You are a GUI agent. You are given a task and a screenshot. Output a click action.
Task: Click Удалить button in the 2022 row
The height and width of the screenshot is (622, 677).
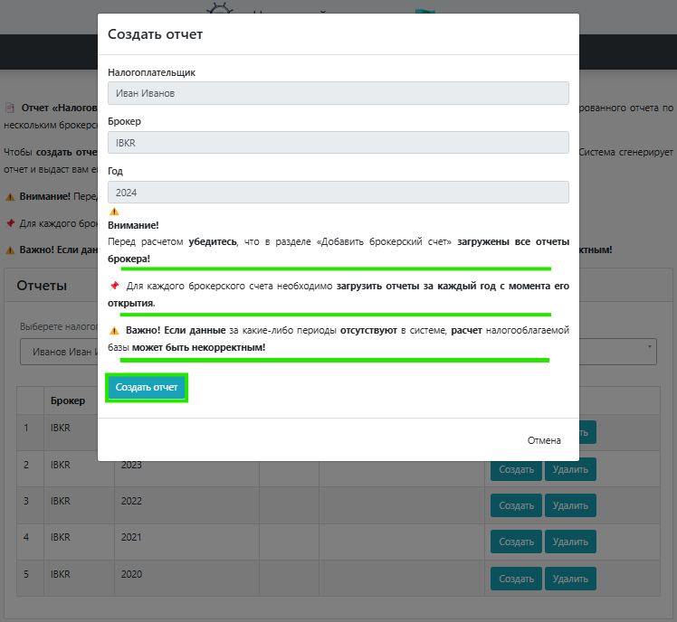570,505
